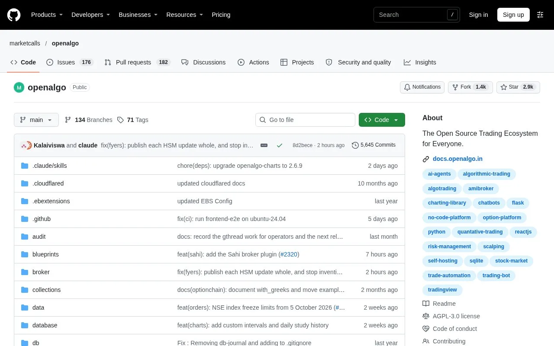Fork the repository with Fork button
The height and width of the screenshot is (346, 554).
470,87
